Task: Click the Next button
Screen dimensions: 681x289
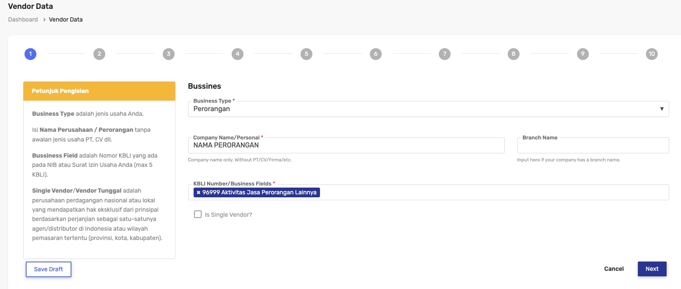Action: [652, 269]
